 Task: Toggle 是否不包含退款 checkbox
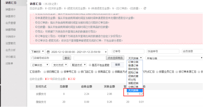tap(90, 65)
